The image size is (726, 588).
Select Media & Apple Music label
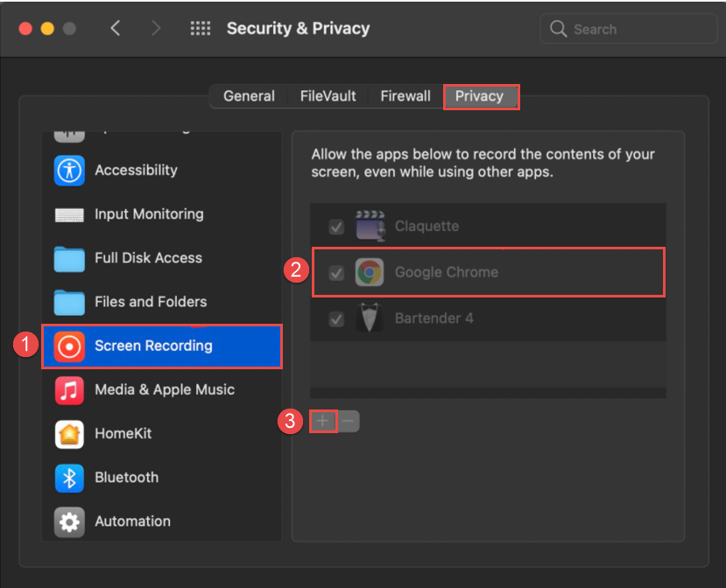(x=165, y=389)
